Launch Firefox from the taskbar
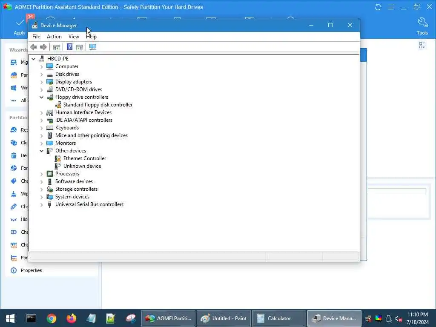This screenshot has height=327, width=436. pyautogui.click(x=72, y=318)
